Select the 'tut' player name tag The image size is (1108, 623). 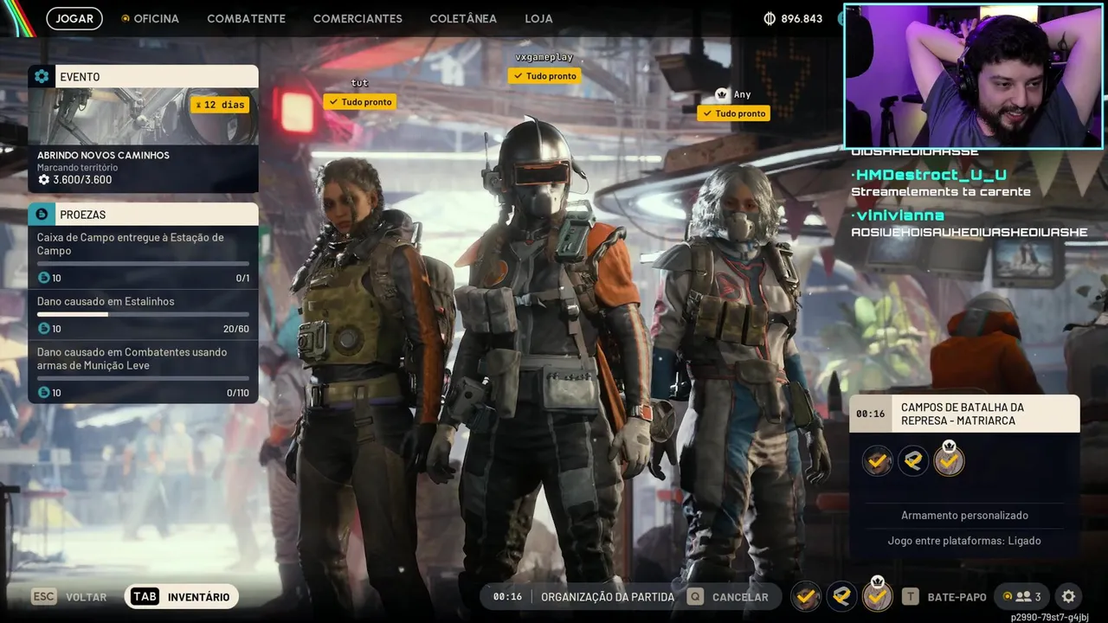[360, 83]
